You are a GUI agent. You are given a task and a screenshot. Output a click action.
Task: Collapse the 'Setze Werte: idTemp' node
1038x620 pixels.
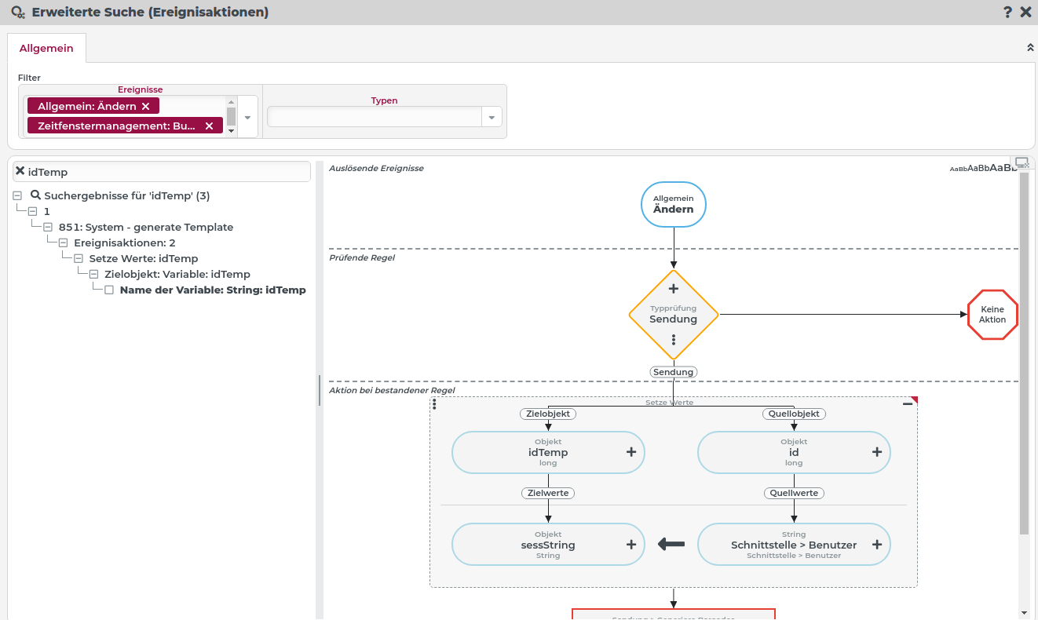pyautogui.click(x=78, y=258)
